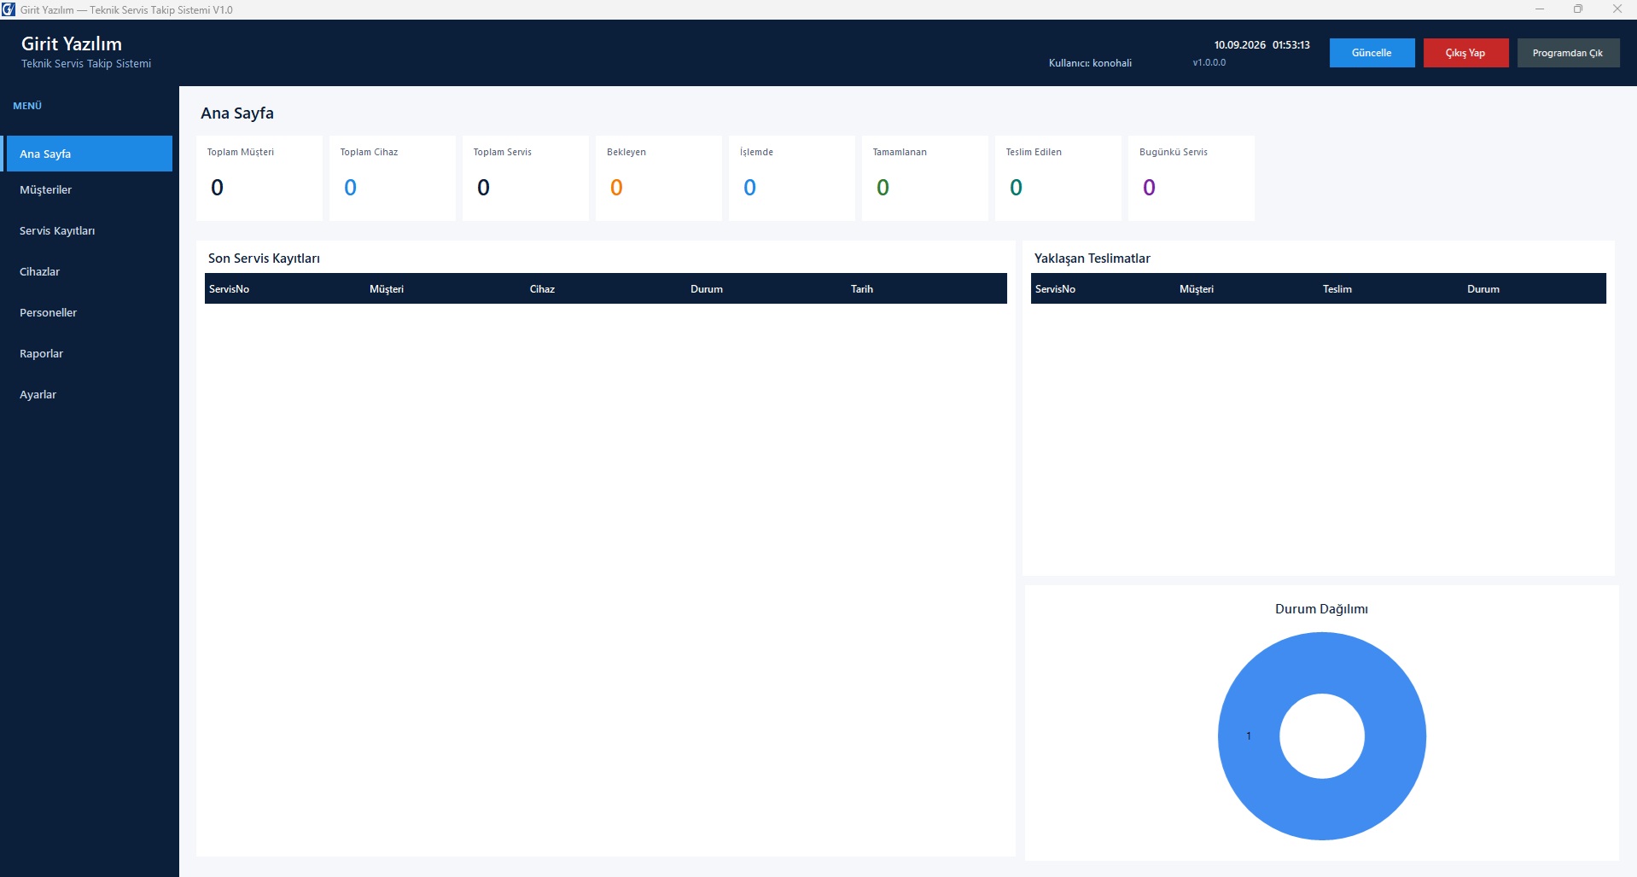Click the Bekleyen count card
The width and height of the screenshot is (1637, 877).
(659, 178)
